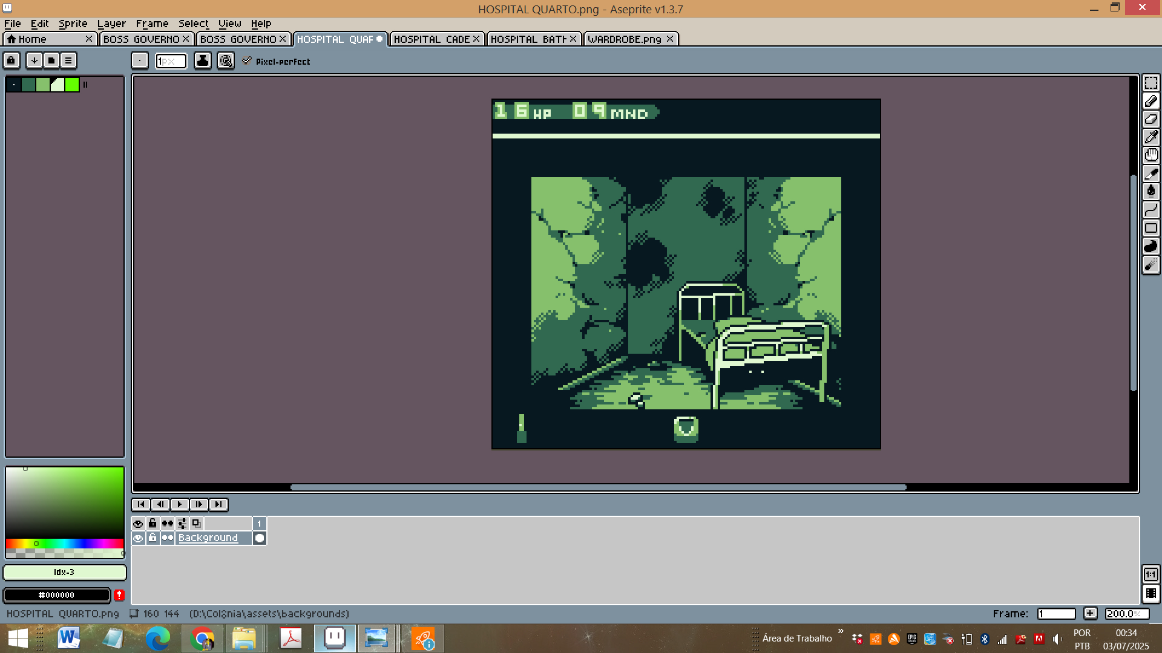The image size is (1162, 653).
Task: Select the Paint Bucket tool
Action: [x=1151, y=192]
